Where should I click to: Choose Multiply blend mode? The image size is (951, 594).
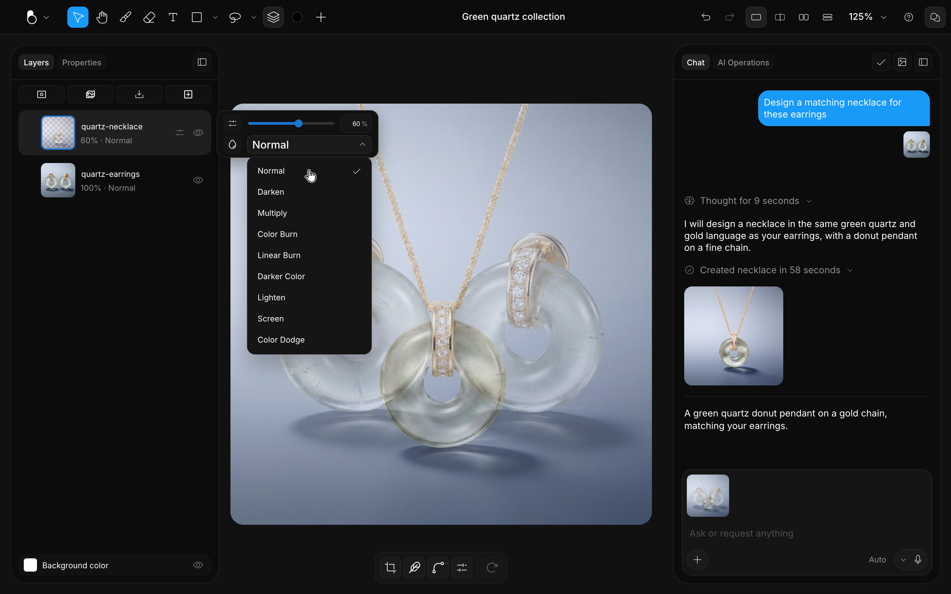coord(309,213)
